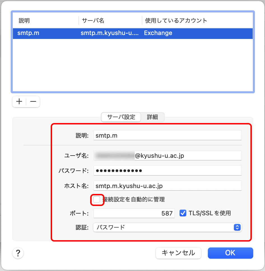Click the ホスト名 field showing smtp.m.kyushu-u.ac.jp
This screenshot has width=265, height=271.
(167, 186)
